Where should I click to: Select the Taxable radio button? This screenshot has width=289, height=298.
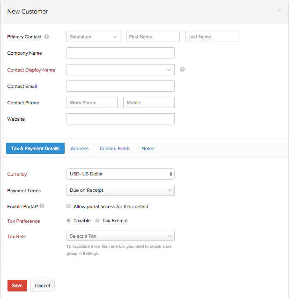[69, 220]
